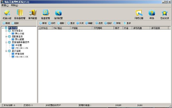
Task: Open 服务器管理 server management
Action: tap(20, 14)
